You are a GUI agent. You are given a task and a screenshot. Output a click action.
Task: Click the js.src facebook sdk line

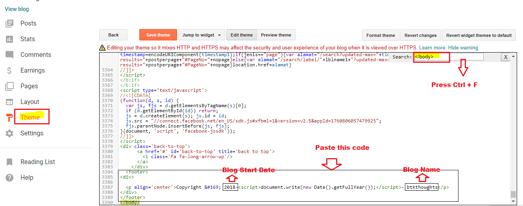pyautogui.click(x=253, y=121)
